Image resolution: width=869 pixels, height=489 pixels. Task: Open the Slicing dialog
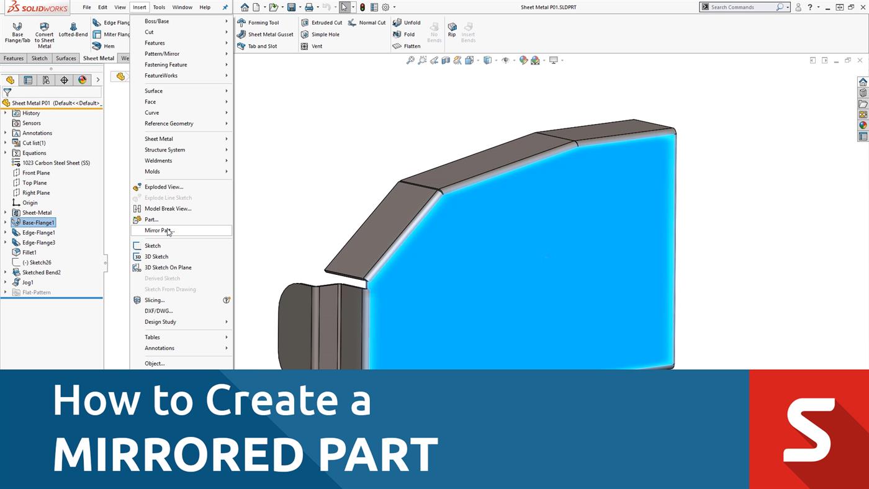click(155, 300)
